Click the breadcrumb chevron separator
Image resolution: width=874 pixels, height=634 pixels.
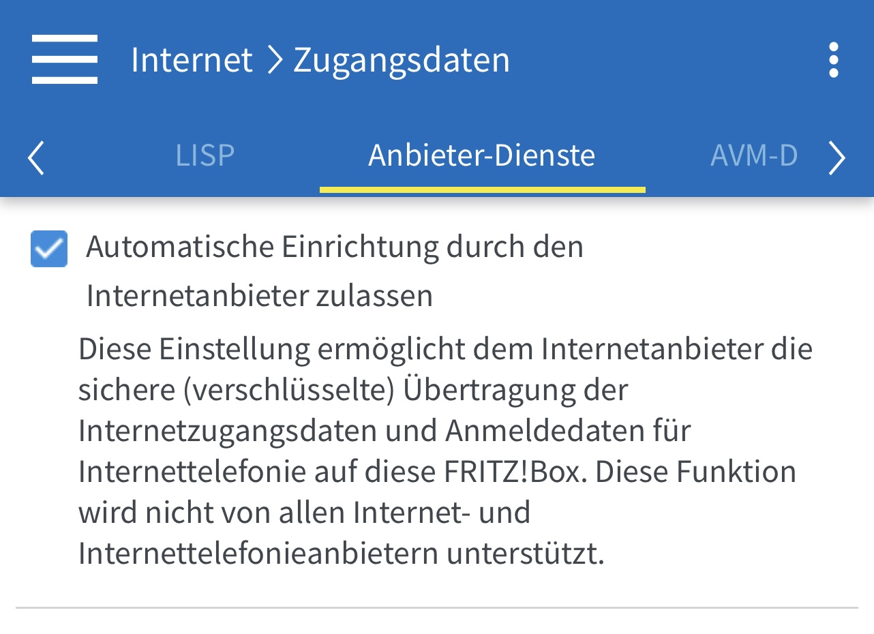tap(273, 59)
